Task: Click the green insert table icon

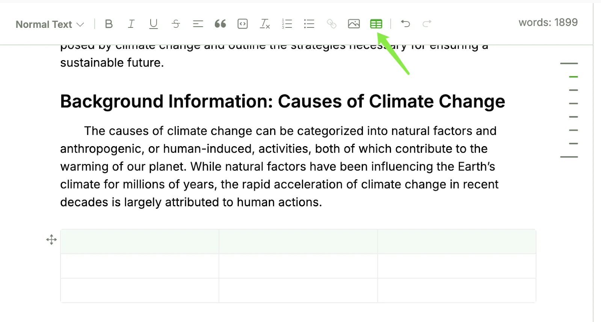Action: tap(376, 24)
